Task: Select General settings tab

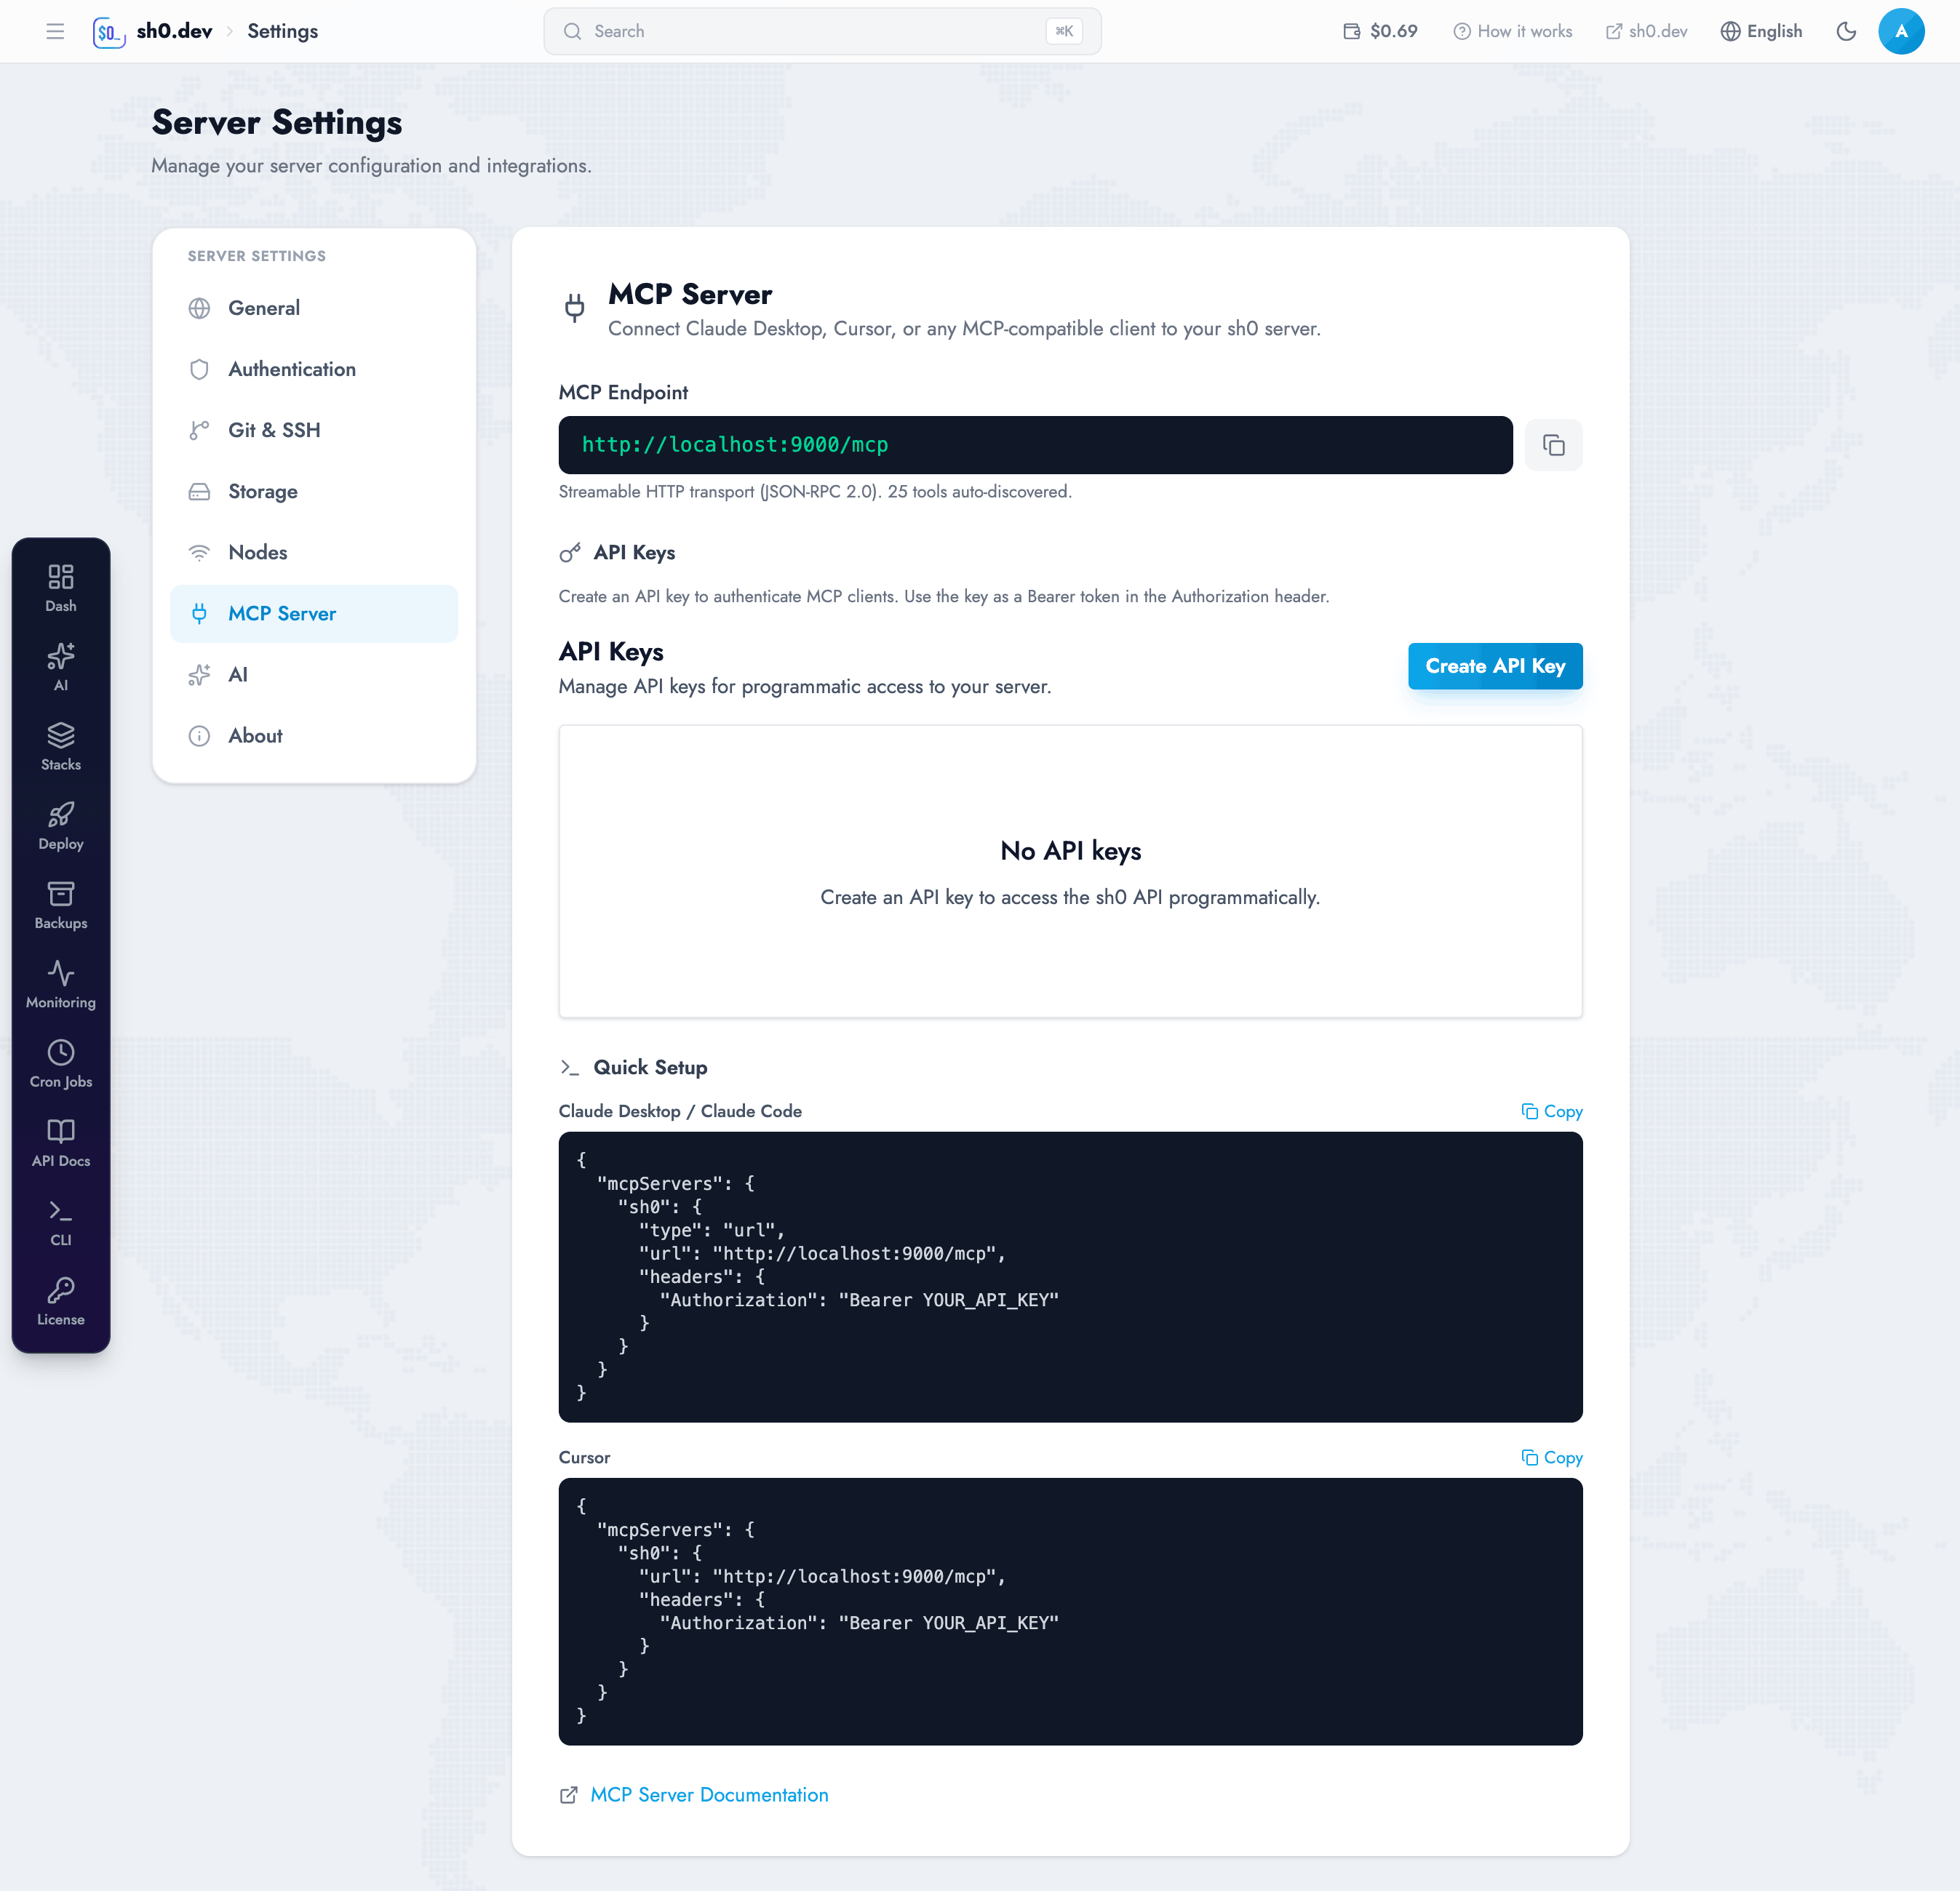Action: (314, 308)
